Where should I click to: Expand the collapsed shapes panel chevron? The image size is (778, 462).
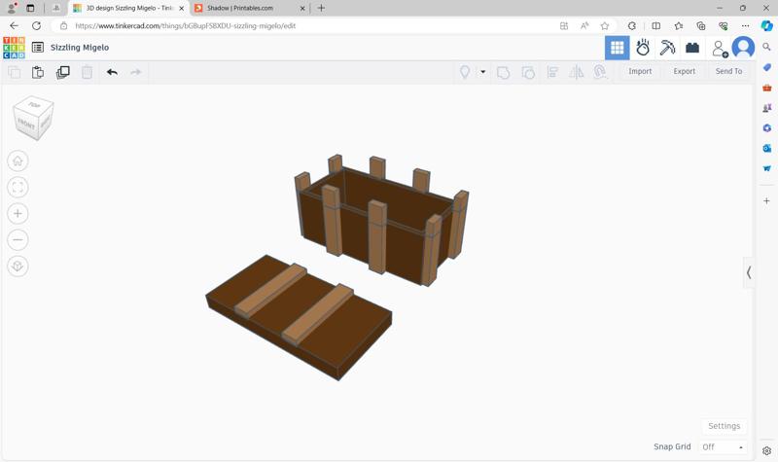pos(749,273)
